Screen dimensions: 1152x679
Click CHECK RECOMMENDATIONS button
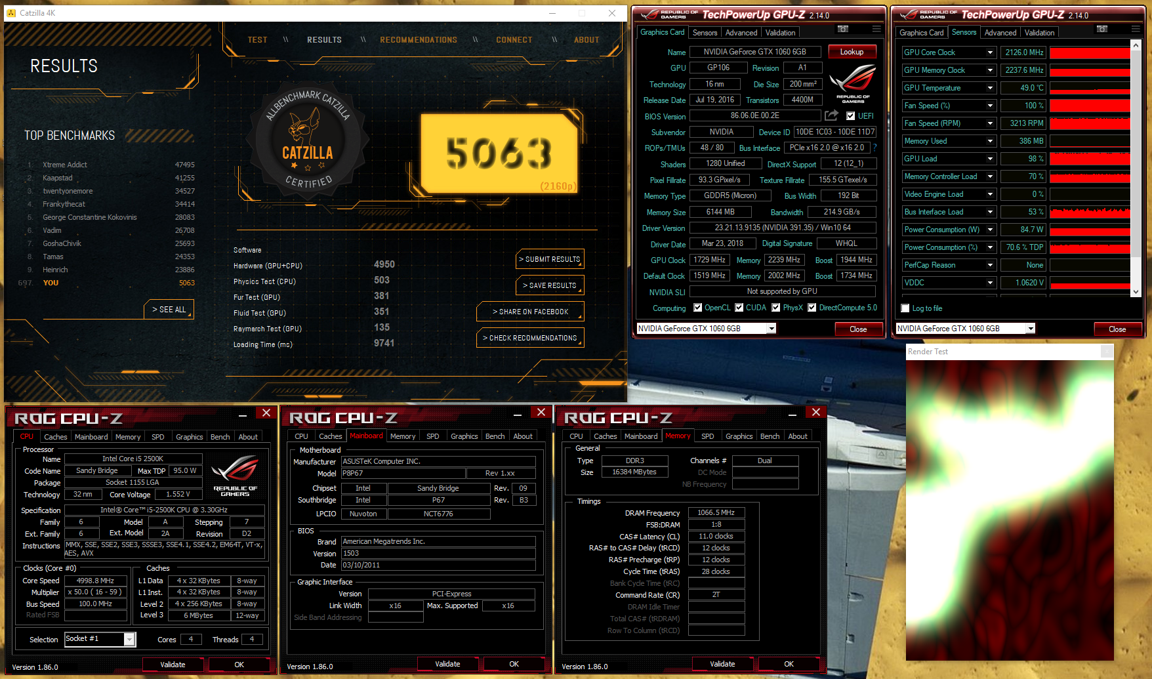[x=530, y=338]
